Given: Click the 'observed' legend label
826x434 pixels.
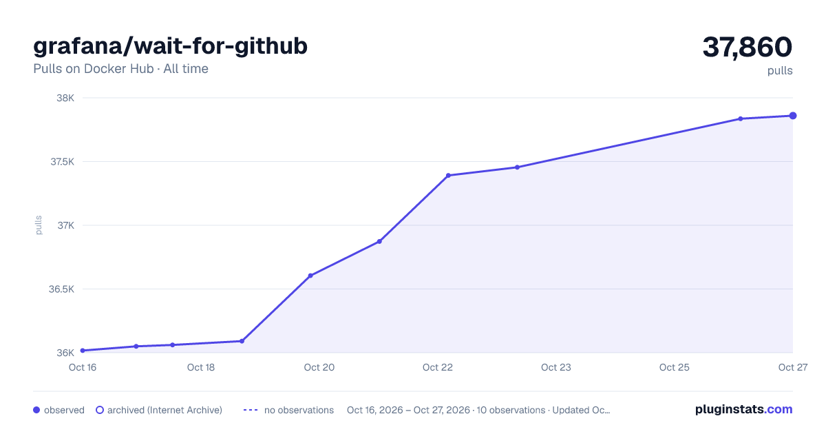Looking at the screenshot, I should click(64, 410).
